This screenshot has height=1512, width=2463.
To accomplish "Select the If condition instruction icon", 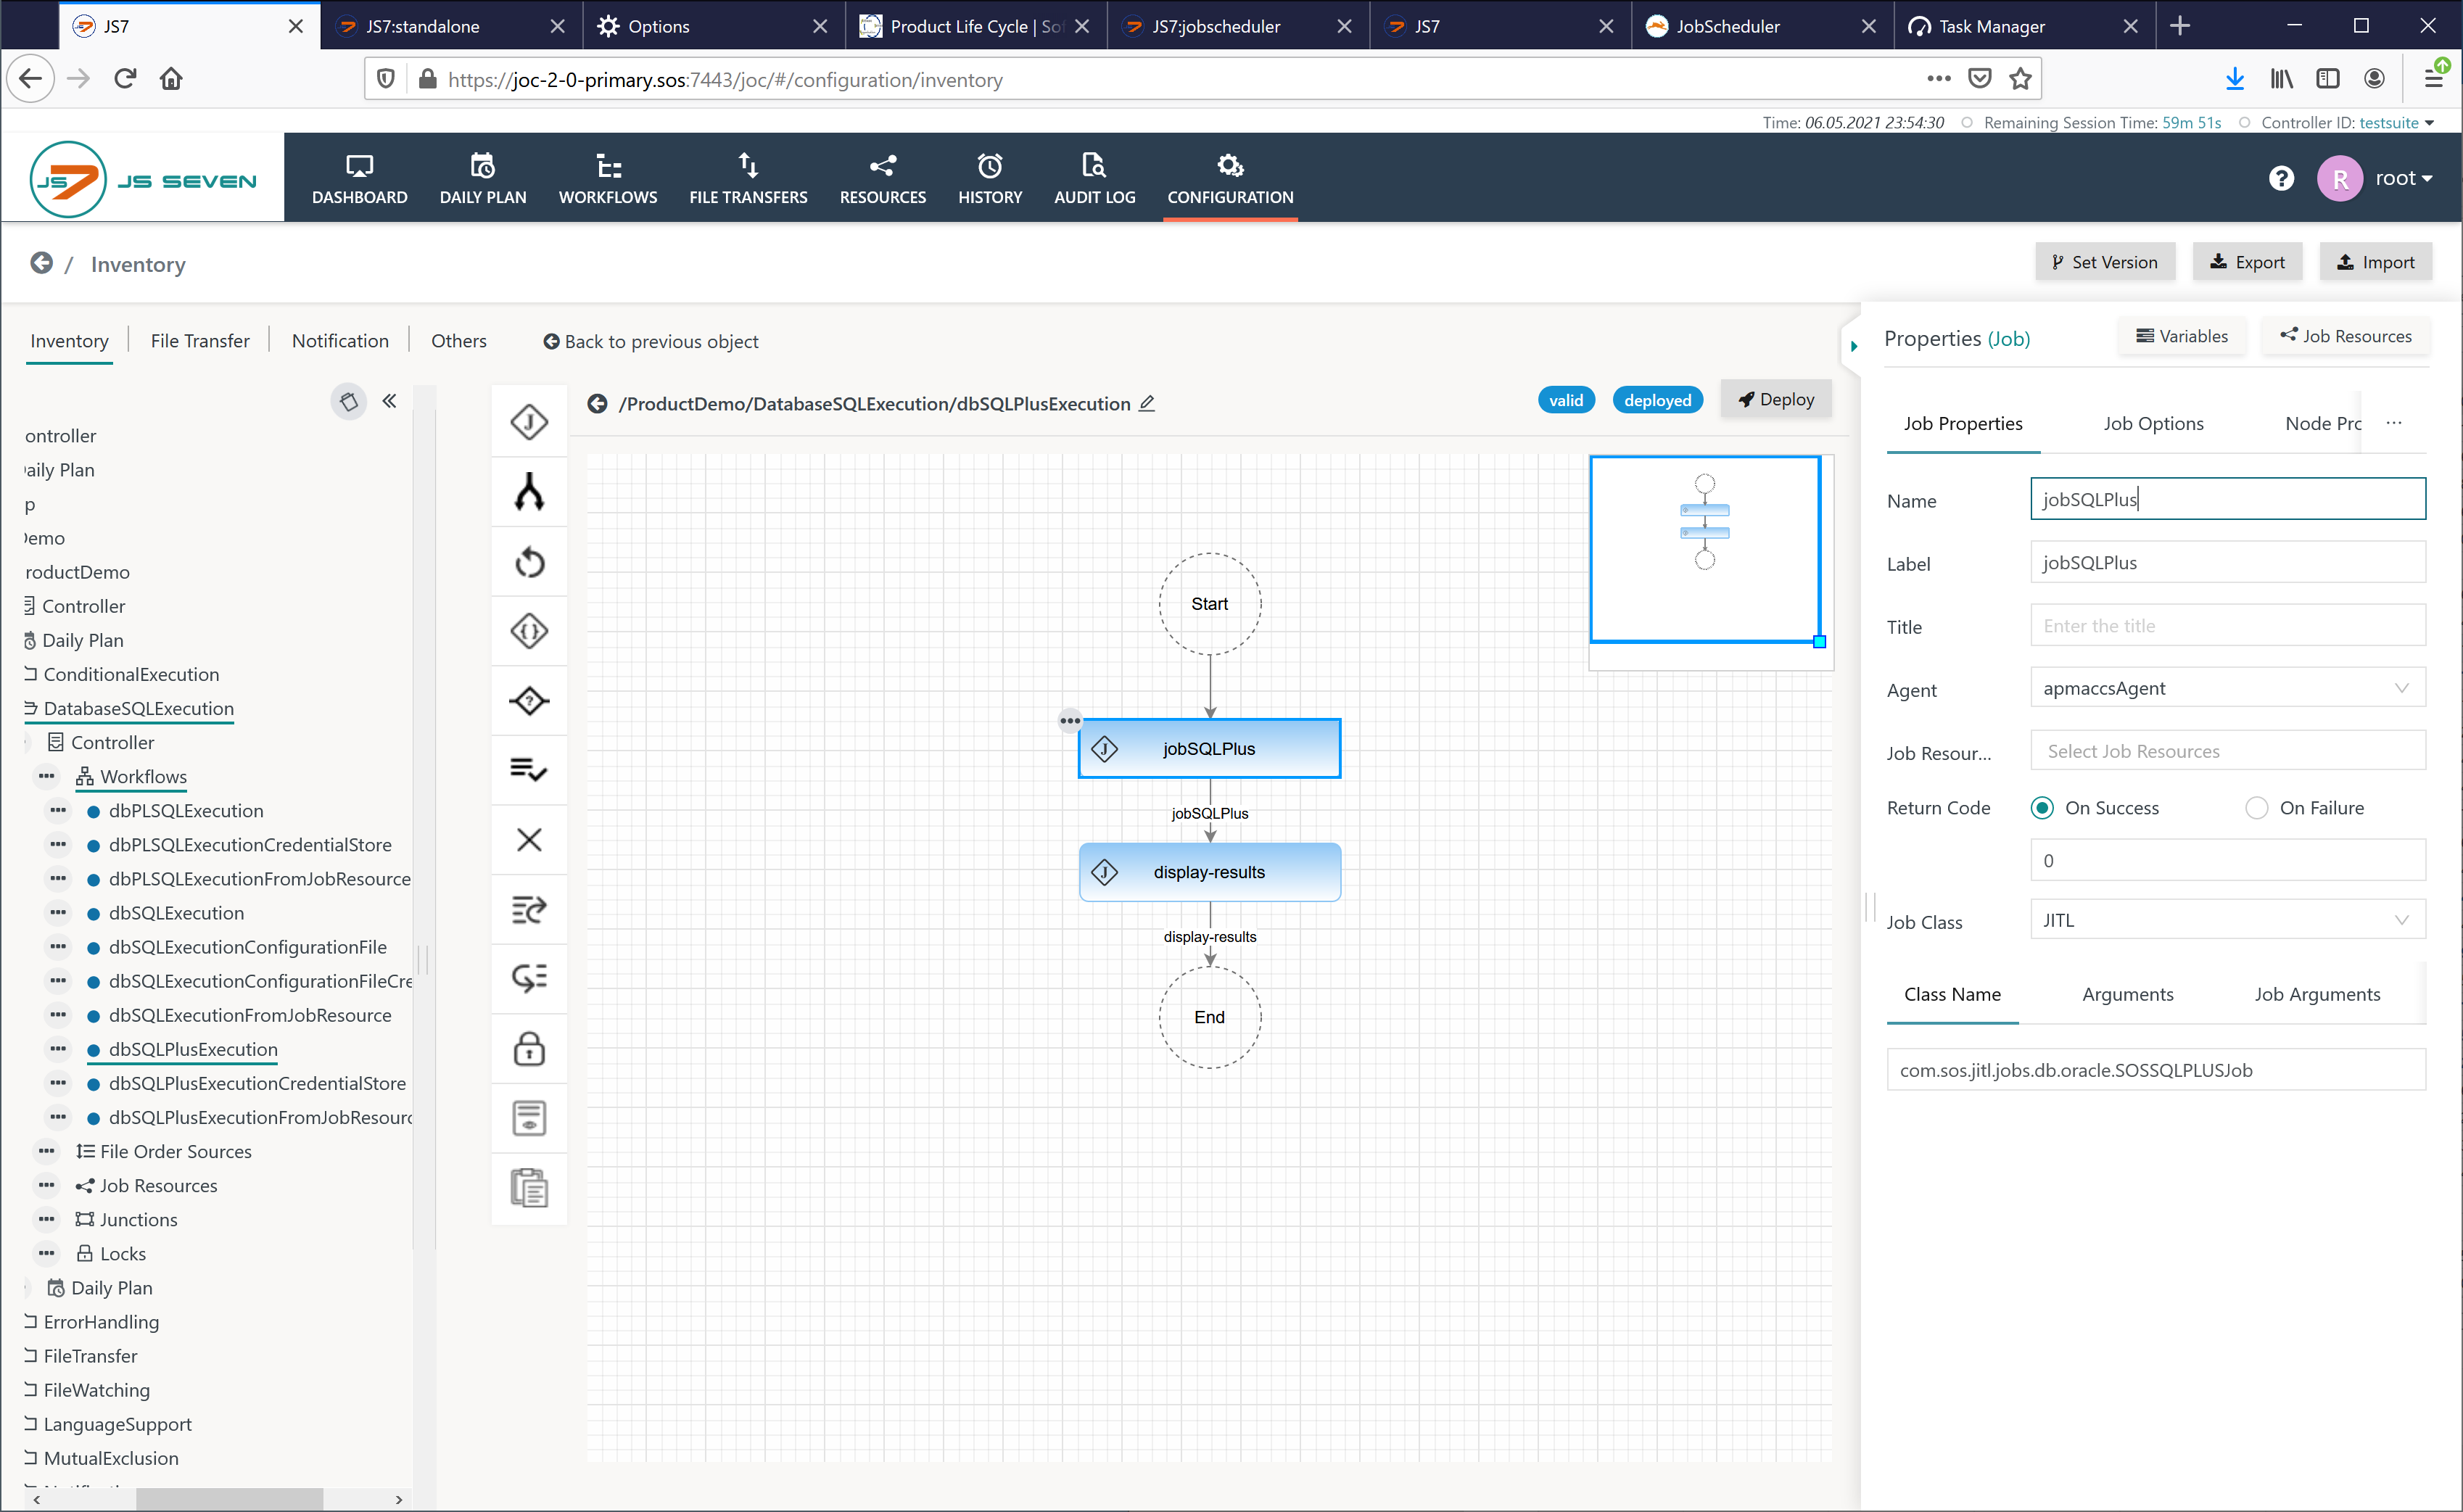I will [529, 700].
